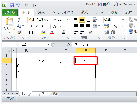This screenshot has height=104, width=137.
Task: Open the 配置 dialog launcher
Action: tap(99, 38)
